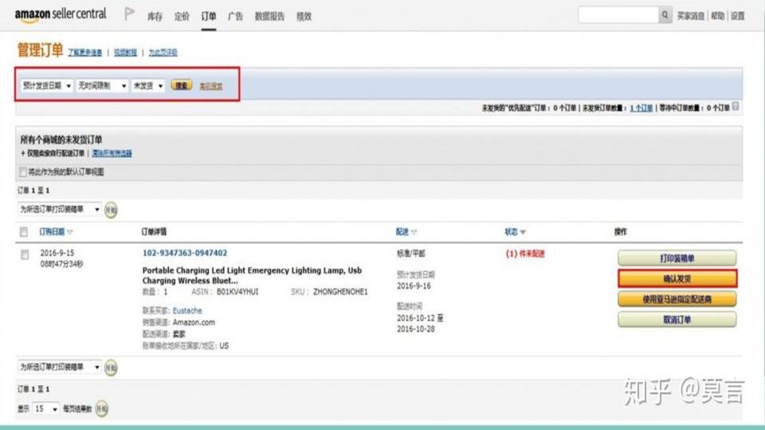
Task: Open the 订单 menu
Action: [209, 17]
